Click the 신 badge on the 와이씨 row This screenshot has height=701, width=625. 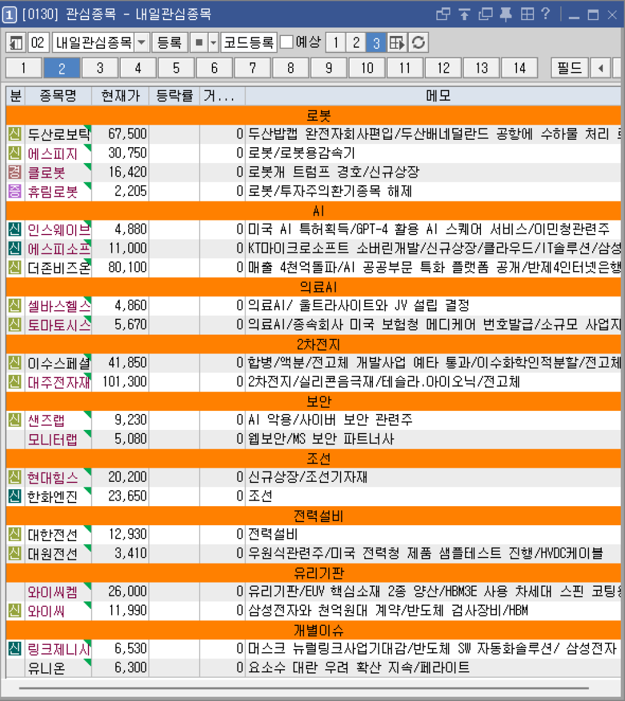15,611
